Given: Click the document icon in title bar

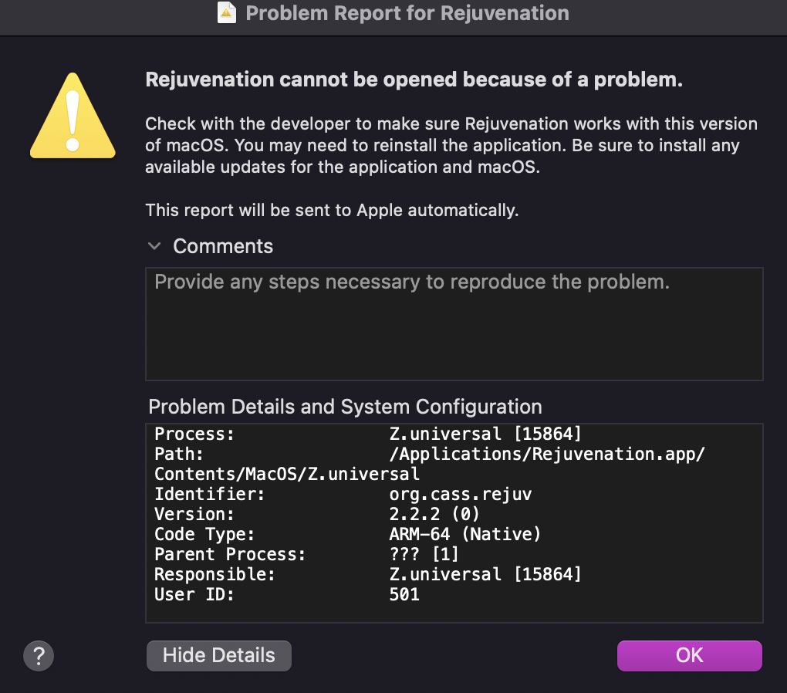Looking at the screenshot, I should tap(226, 13).
